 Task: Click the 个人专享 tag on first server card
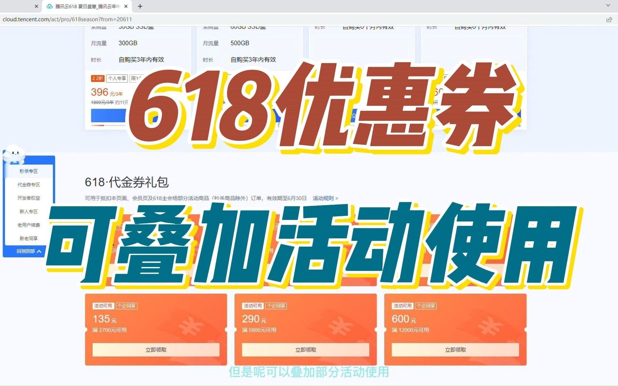[x=117, y=78]
